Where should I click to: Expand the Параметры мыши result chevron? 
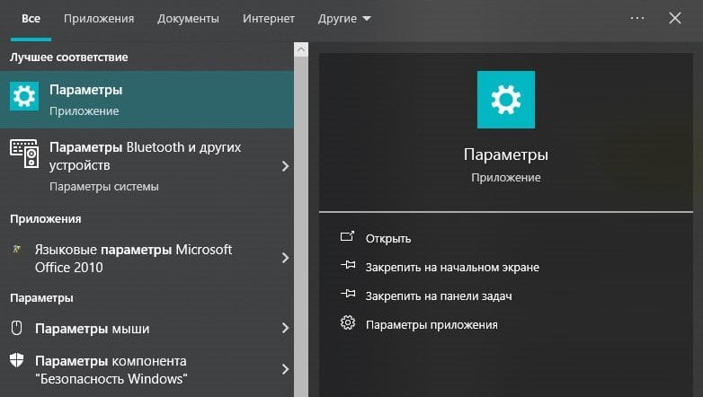point(286,328)
